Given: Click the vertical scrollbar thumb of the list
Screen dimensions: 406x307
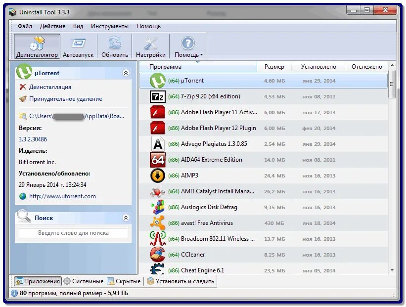Looking at the screenshot, I should 392,84.
